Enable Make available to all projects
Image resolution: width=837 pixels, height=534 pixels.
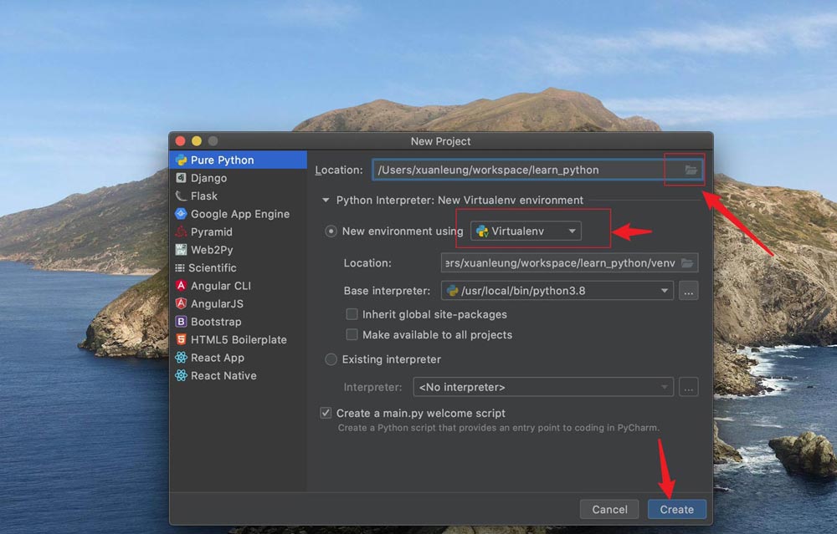[352, 334]
